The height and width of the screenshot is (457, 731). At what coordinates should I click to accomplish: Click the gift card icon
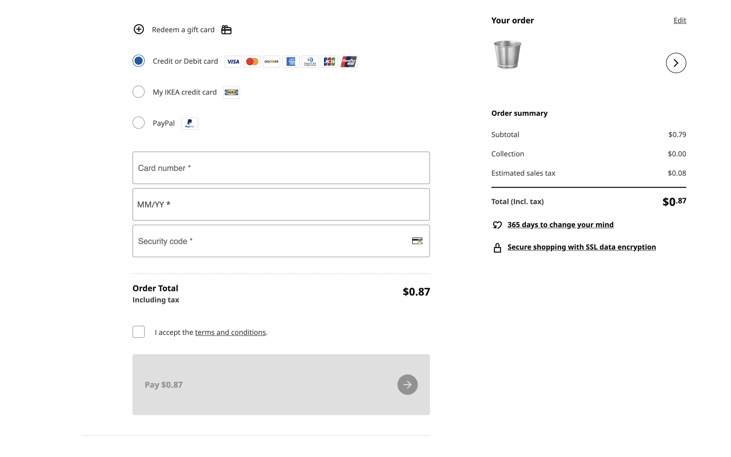[226, 30]
